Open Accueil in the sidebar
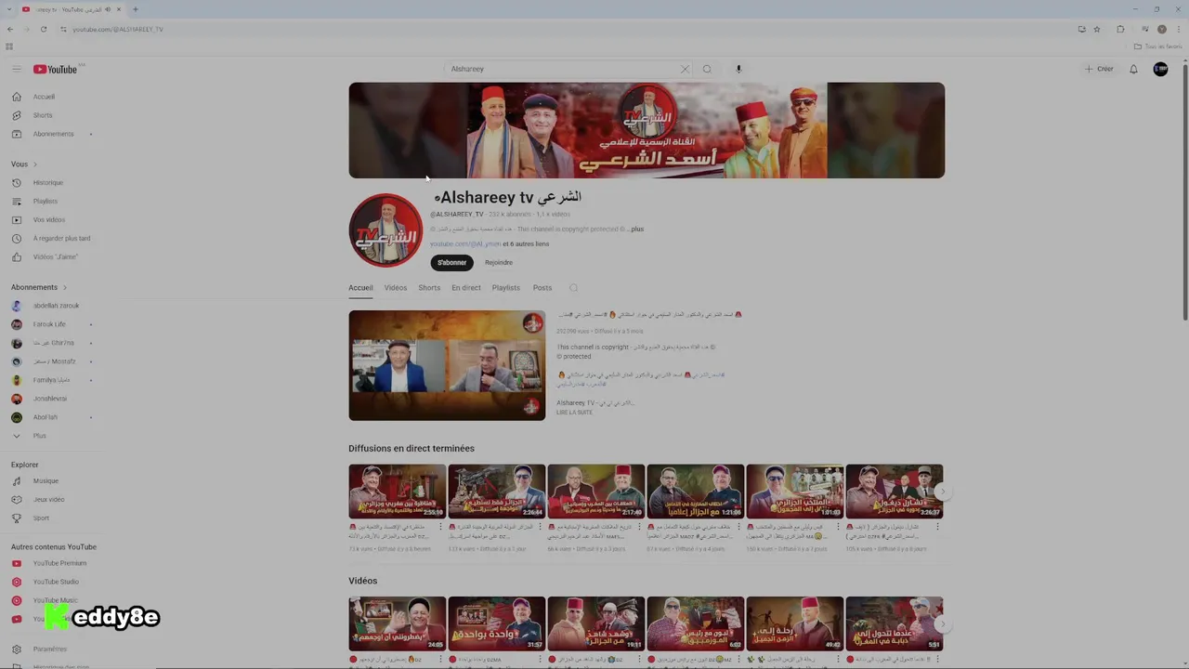Image resolution: width=1189 pixels, height=669 pixels. click(x=45, y=97)
